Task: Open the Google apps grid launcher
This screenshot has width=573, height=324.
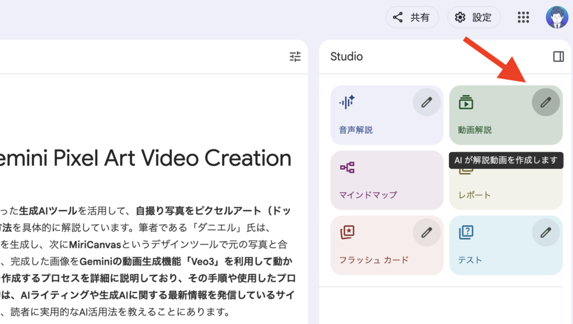Action: 523,17
